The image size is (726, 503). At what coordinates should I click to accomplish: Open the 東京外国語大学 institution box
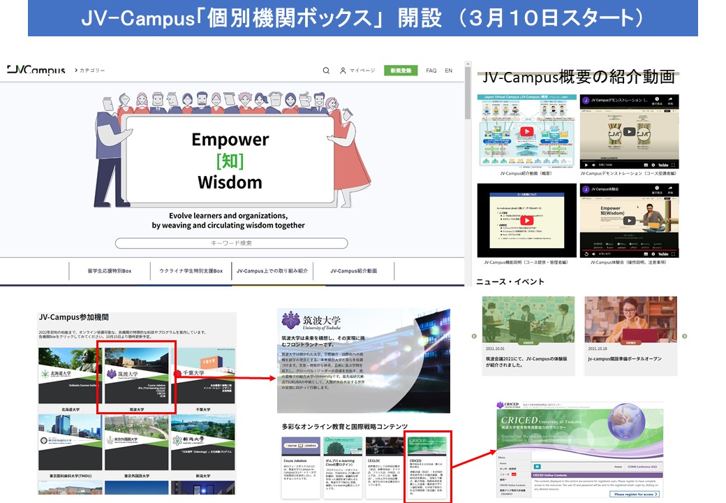[137, 446]
